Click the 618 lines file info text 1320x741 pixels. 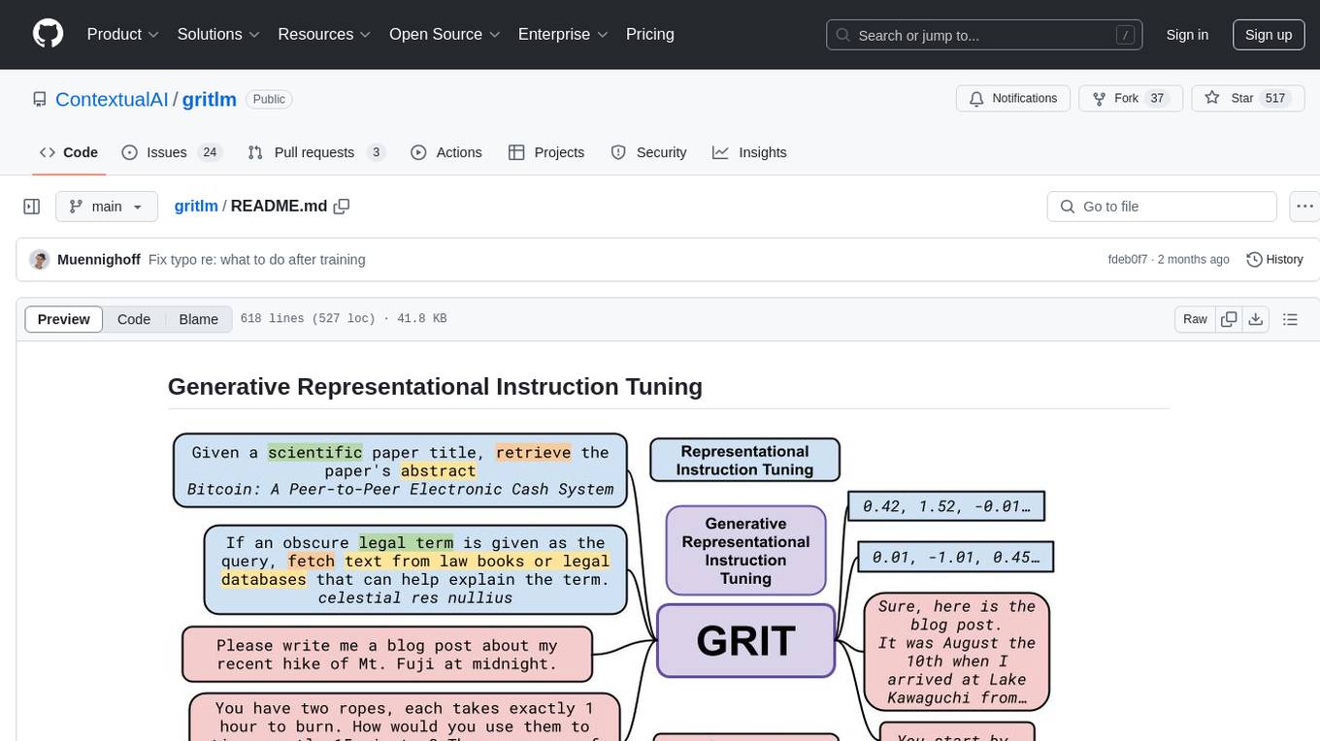click(x=344, y=319)
